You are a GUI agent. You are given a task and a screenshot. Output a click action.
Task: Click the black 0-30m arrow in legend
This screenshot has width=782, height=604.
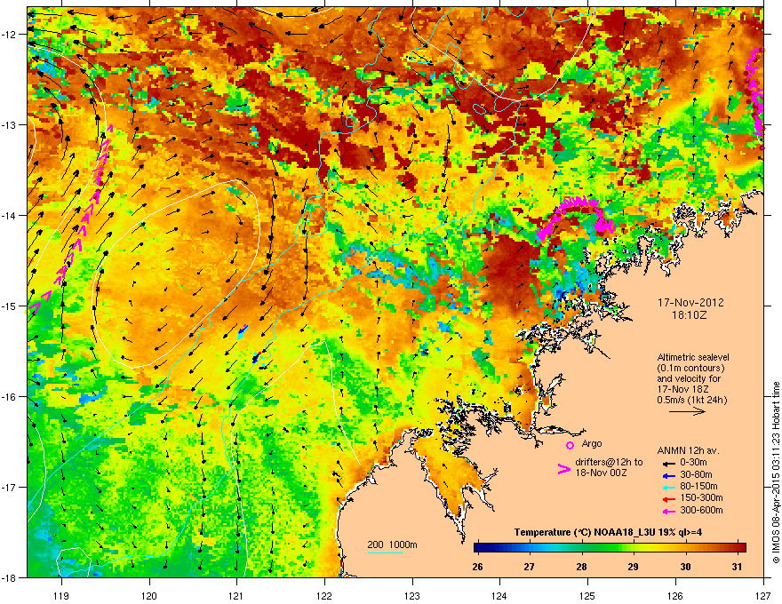click(669, 463)
